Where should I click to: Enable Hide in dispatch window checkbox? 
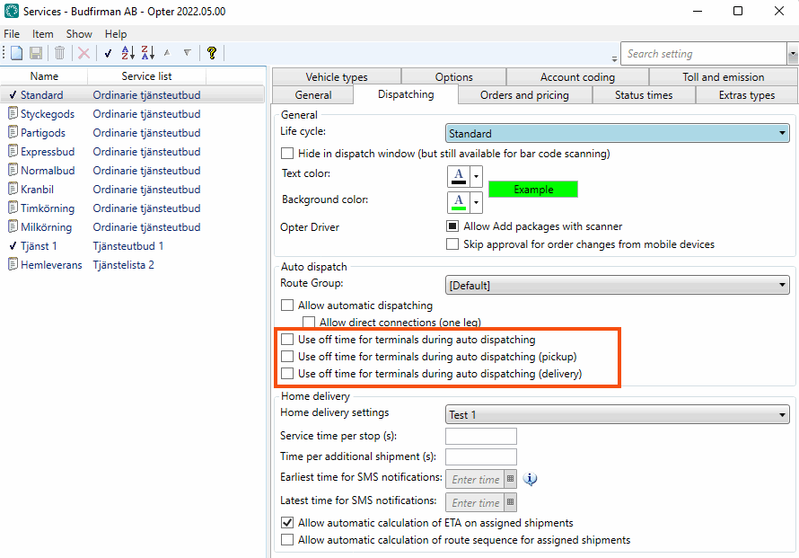click(x=288, y=154)
